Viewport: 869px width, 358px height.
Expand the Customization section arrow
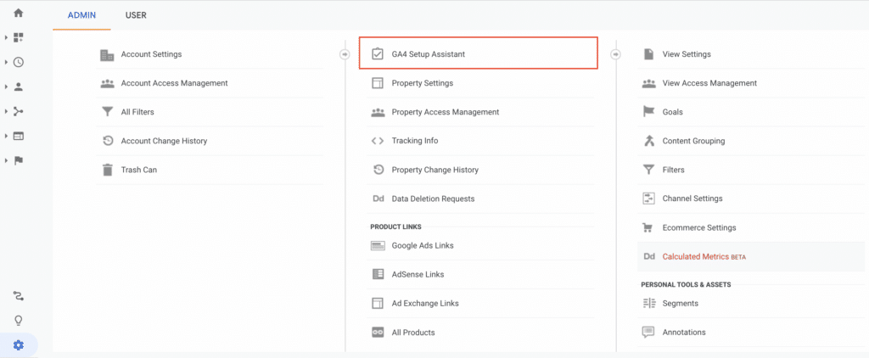(6, 37)
